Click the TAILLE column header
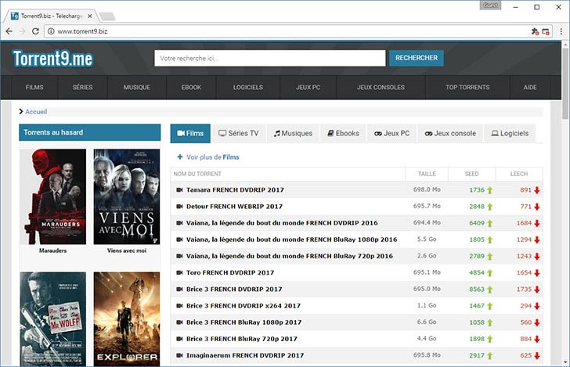Viewport: 570px width, 367px height. (x=427, y=174)
